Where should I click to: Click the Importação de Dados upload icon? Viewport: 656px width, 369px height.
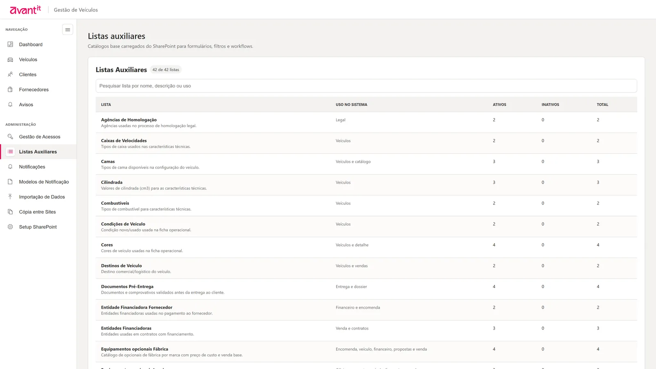(10, 197)
